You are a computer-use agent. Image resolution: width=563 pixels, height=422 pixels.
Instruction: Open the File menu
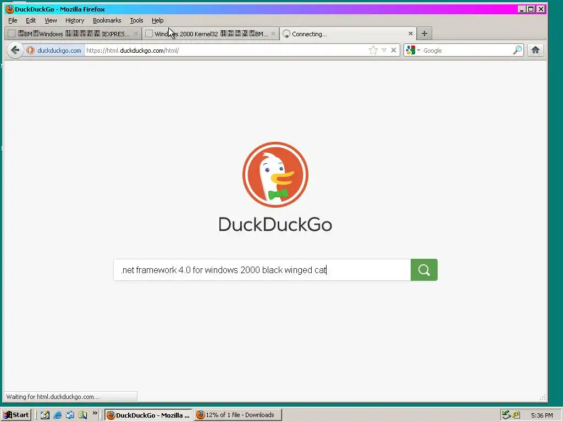point(13,20)
